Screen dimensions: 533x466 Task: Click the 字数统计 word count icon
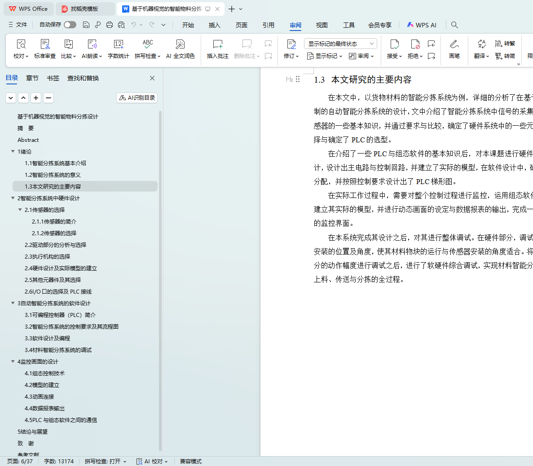coord(118,44)
